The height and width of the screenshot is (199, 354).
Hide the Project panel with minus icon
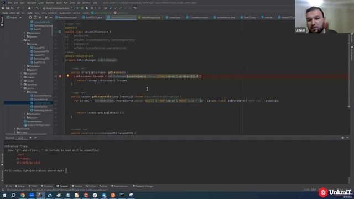coord(51,17)
